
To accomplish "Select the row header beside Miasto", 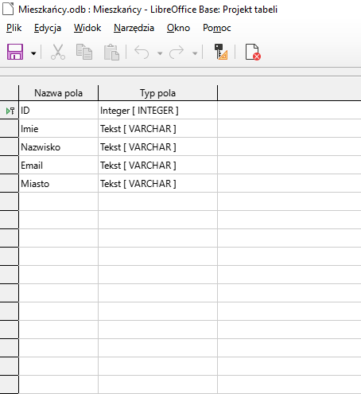I will coord(10,184).
